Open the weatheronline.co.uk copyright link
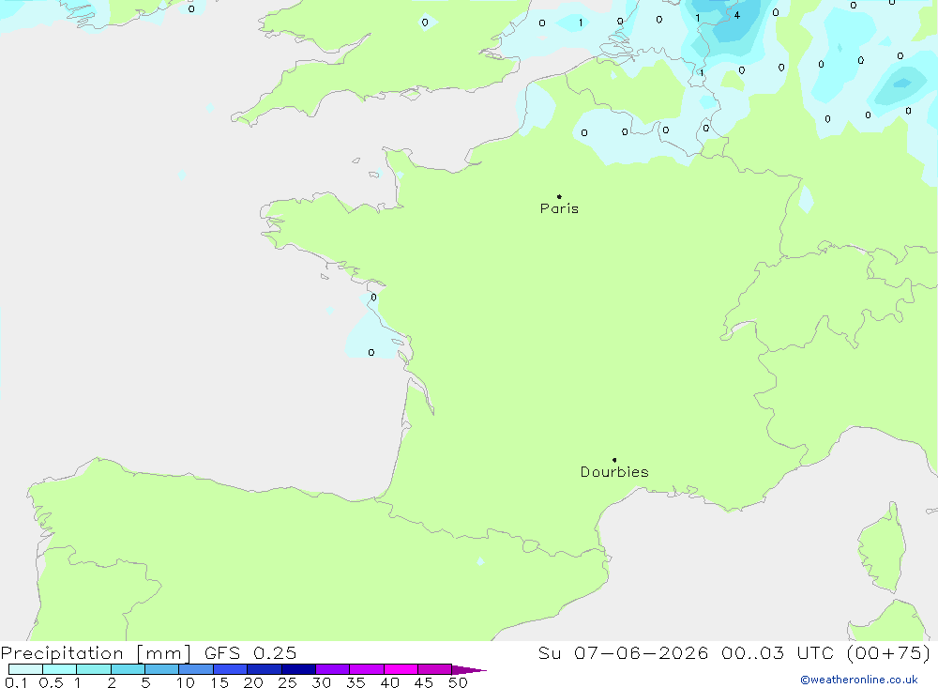The width and height of the screenshot is (938, 688). tap(859, 680)
